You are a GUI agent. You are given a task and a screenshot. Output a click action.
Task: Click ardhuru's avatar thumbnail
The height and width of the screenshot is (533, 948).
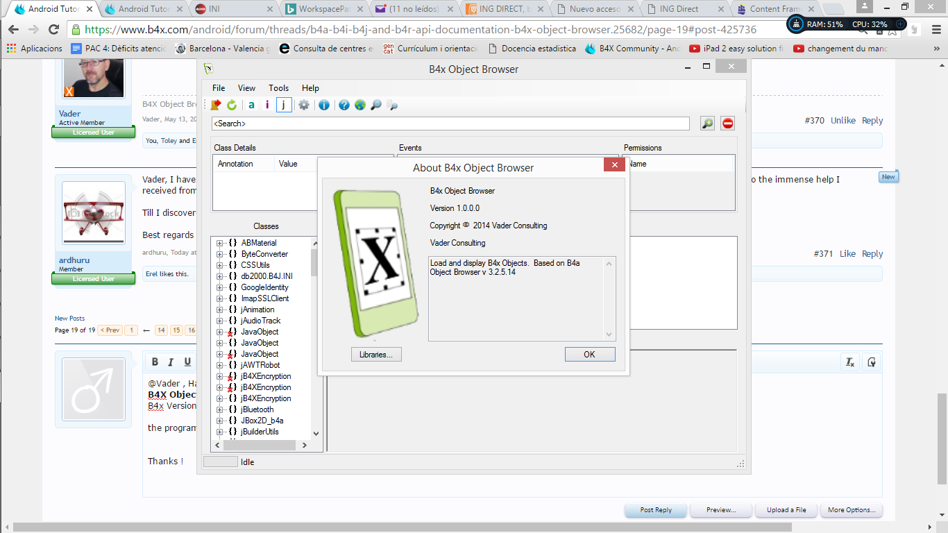[x=94, y=212]
